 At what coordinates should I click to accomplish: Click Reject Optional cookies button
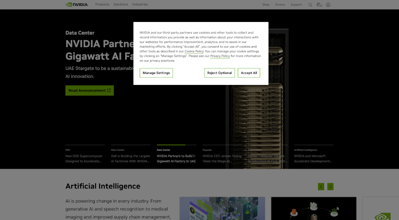point(219,73)
